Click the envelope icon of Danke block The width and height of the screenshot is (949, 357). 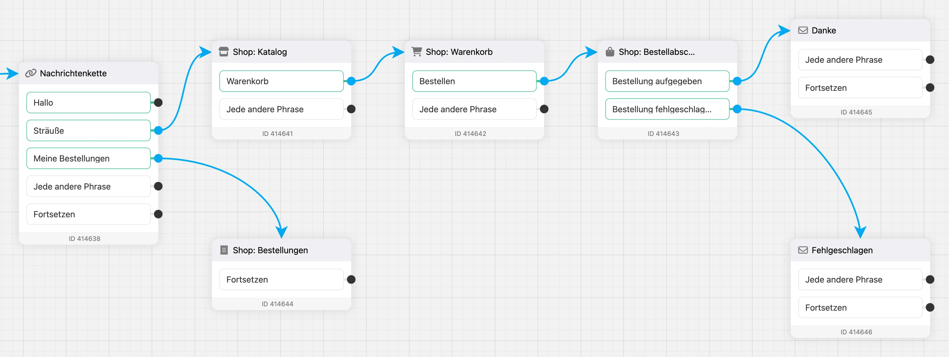803,30
